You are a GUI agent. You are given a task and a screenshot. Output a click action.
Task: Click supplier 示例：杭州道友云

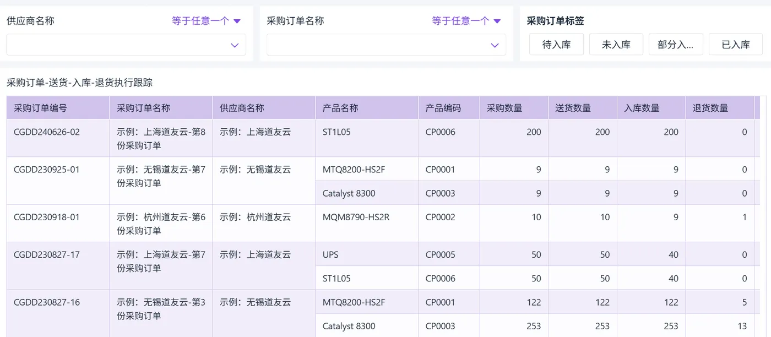[255, 218]
